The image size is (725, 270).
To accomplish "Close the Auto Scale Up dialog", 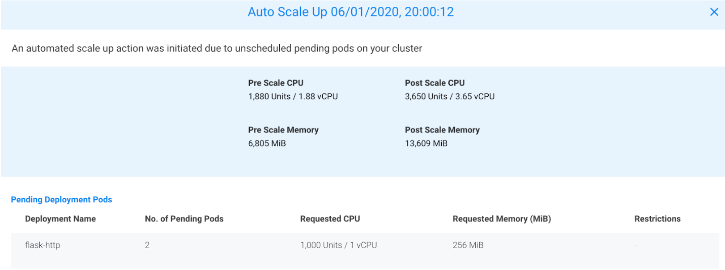I will coord(714,12).
